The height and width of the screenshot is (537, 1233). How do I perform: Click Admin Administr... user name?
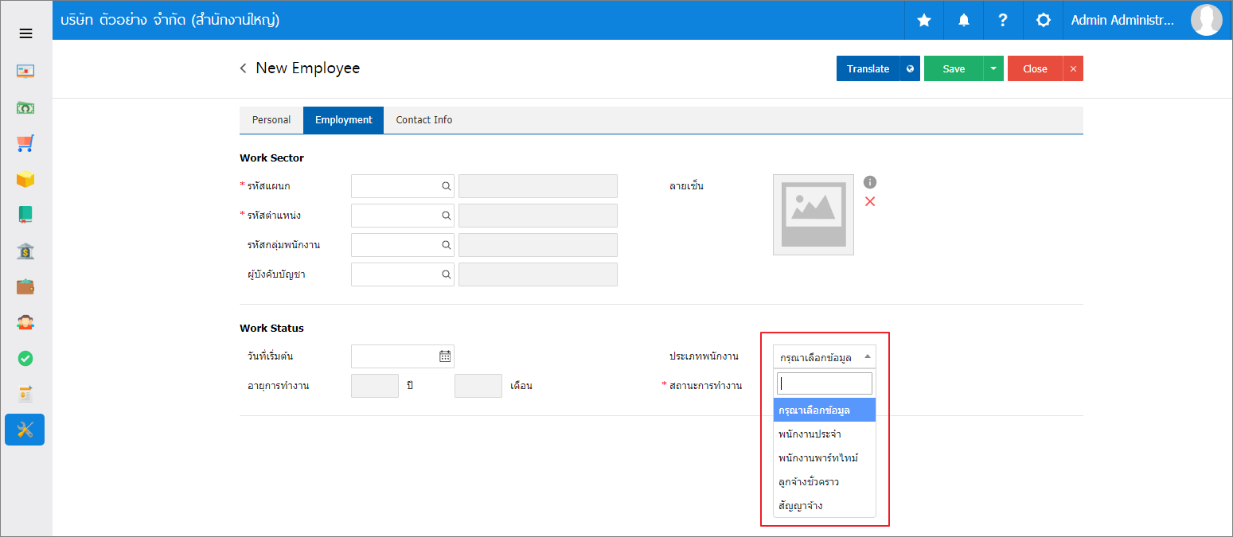pos(1123,21)
